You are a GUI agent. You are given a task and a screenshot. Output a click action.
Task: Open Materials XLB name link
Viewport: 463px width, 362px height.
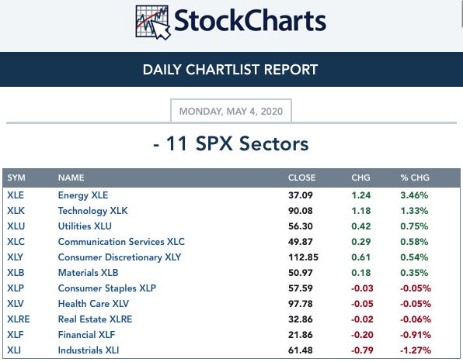coord(88,273)
